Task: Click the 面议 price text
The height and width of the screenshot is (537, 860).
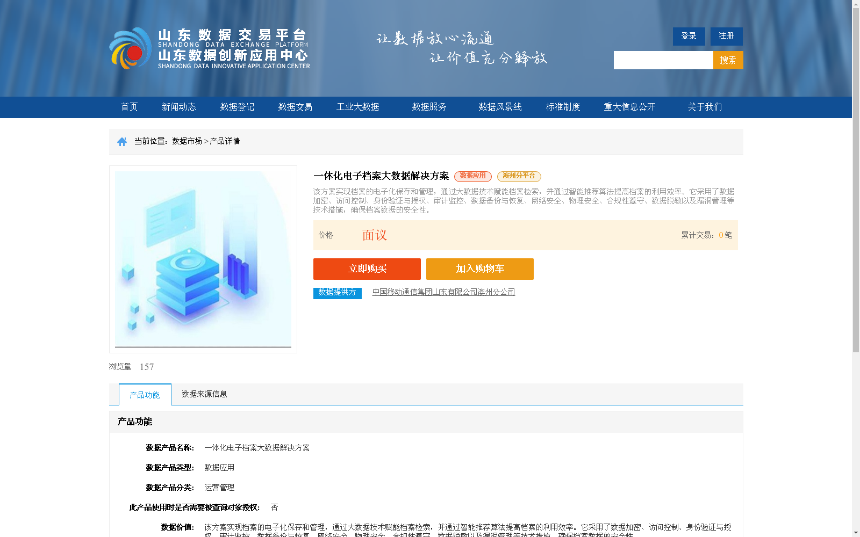Action: coord(375,235)
